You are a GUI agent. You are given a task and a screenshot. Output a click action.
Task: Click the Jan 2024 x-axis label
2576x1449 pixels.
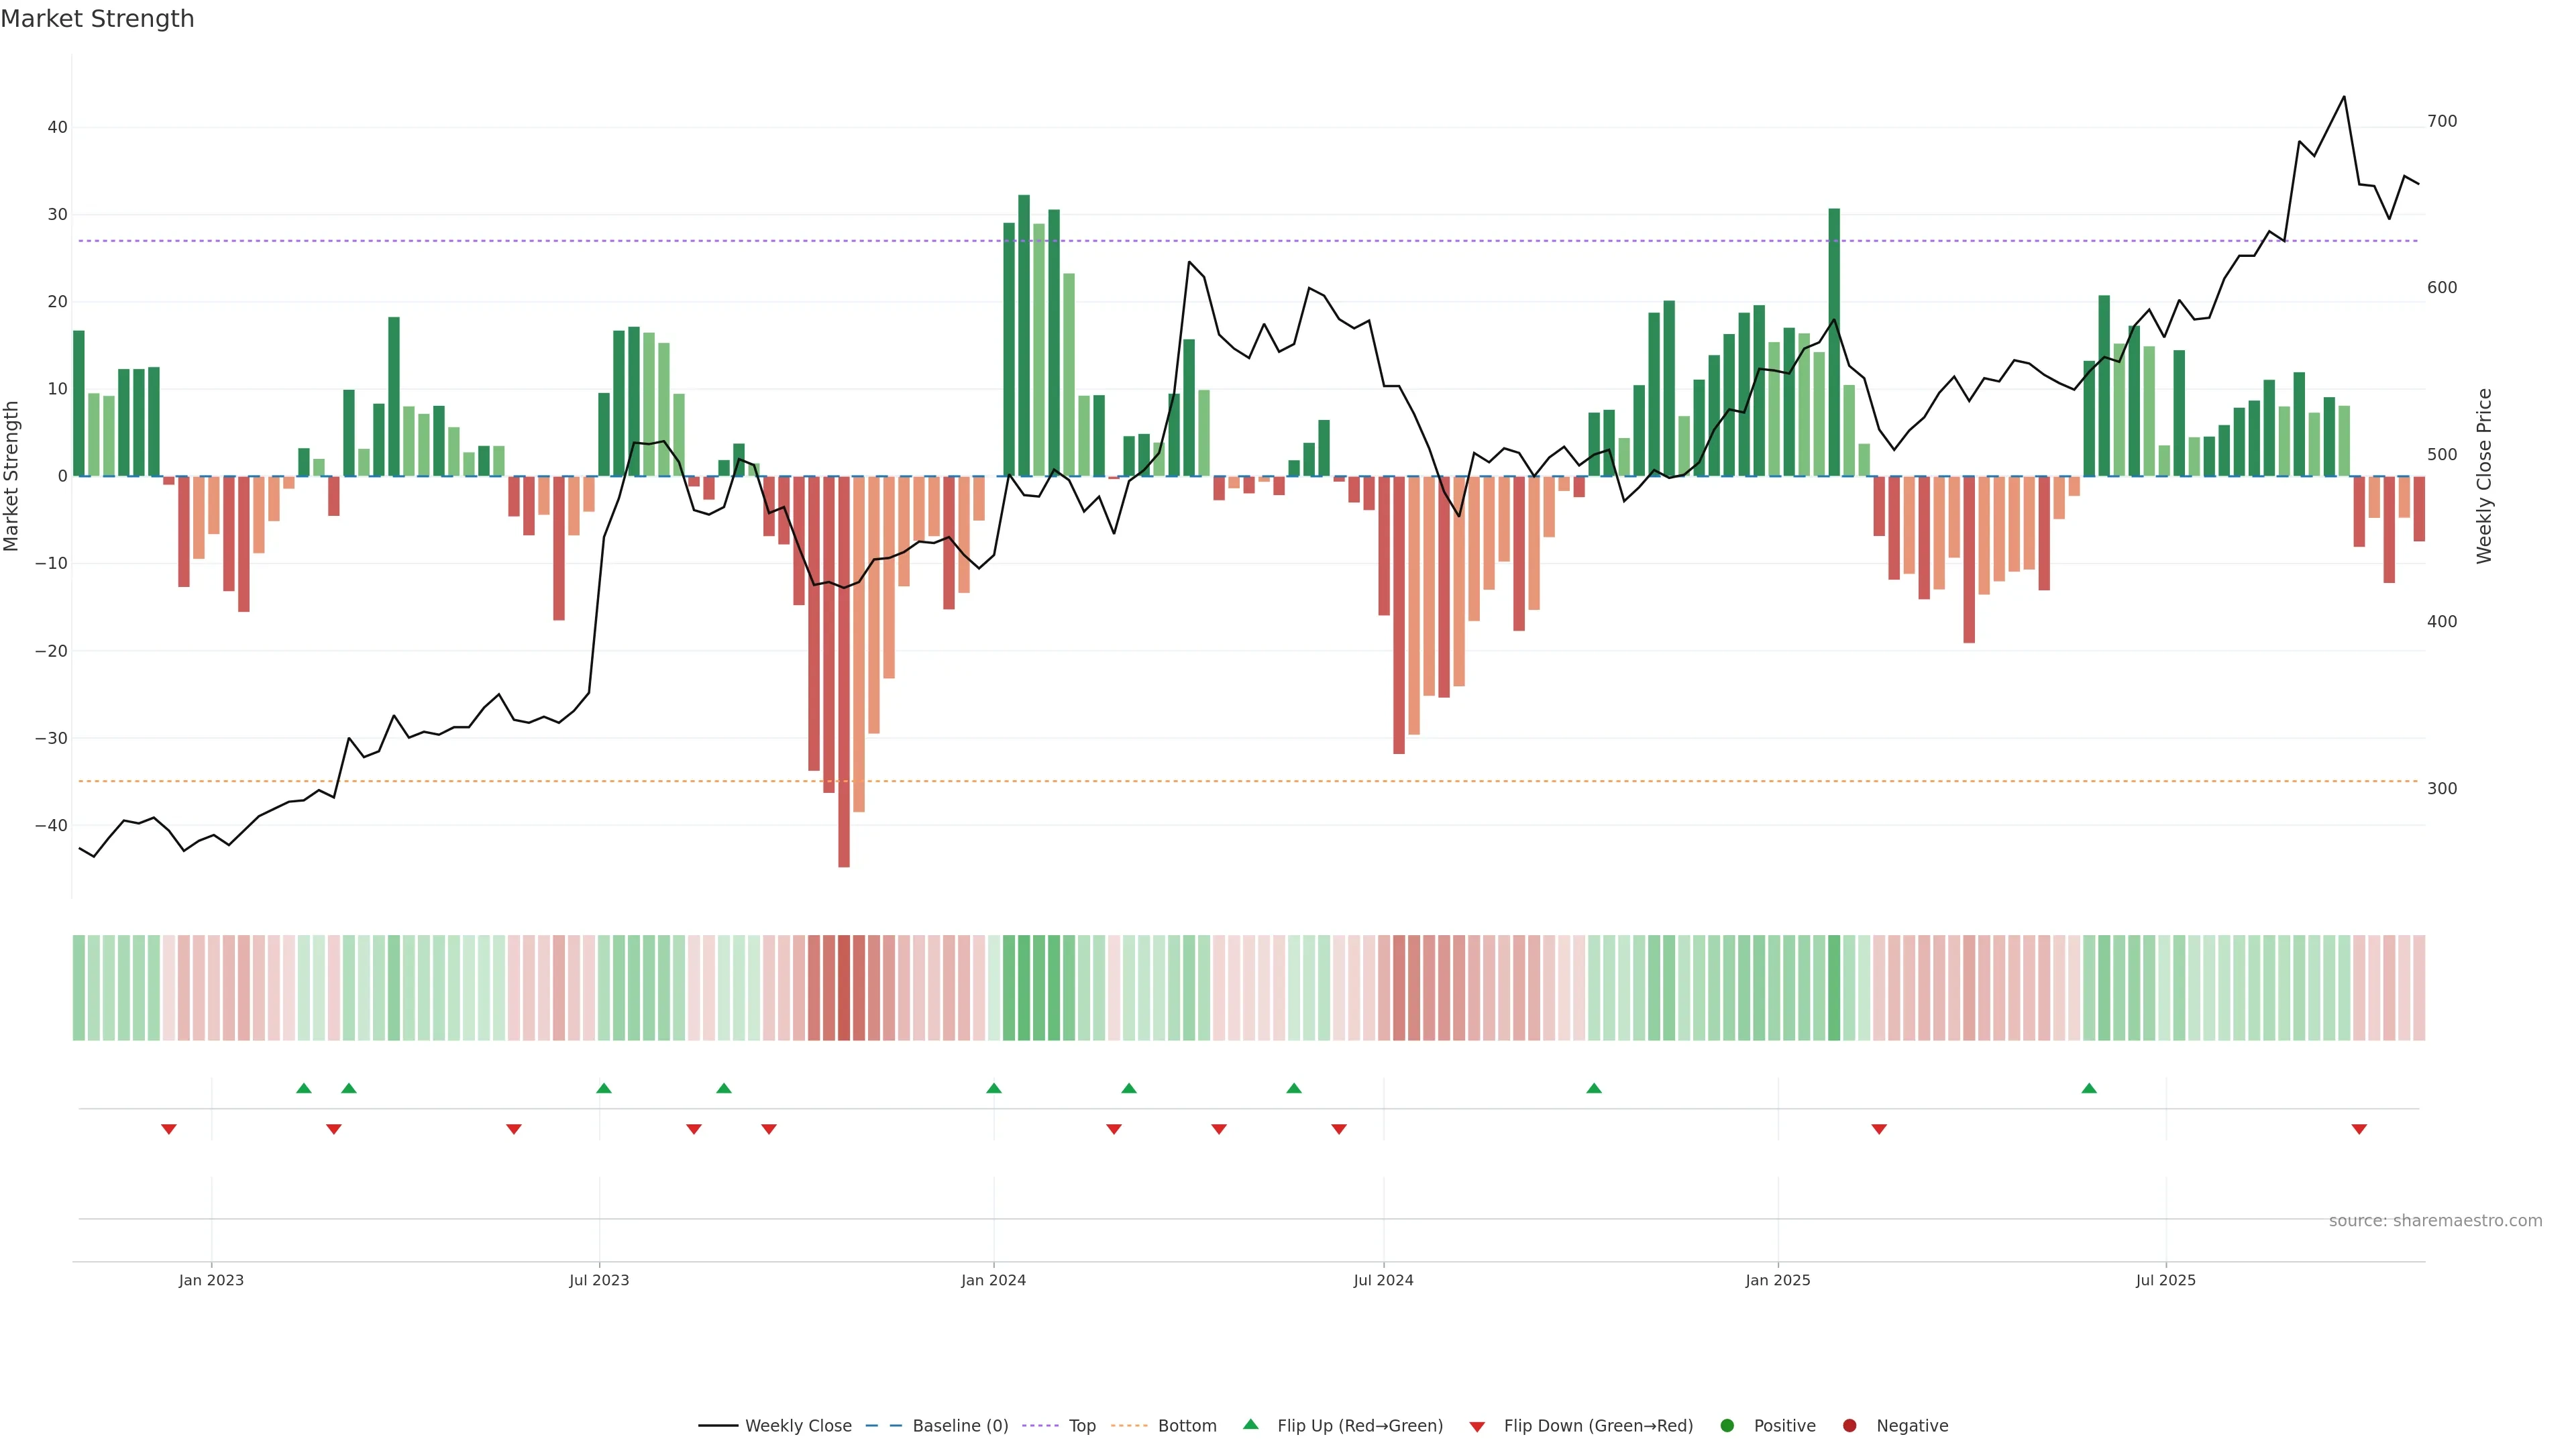click(x=993, y=1280)
